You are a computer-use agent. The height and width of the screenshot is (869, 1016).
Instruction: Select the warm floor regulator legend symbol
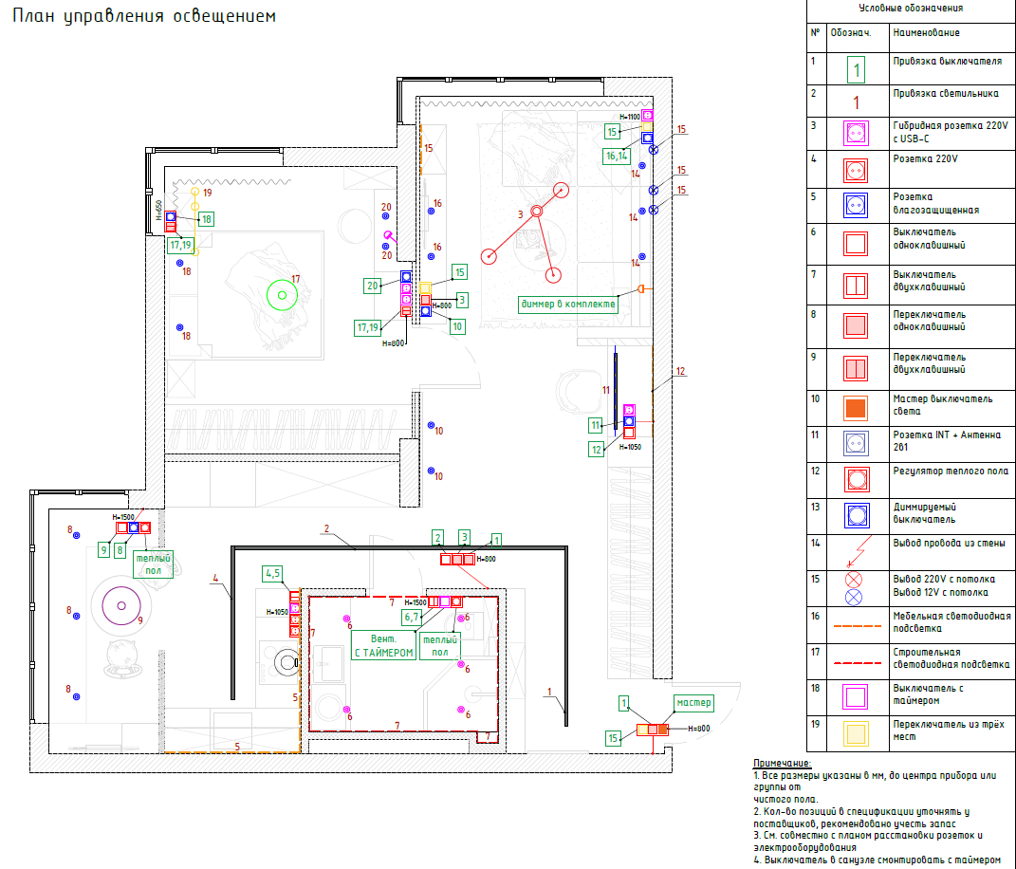point(858,479)
